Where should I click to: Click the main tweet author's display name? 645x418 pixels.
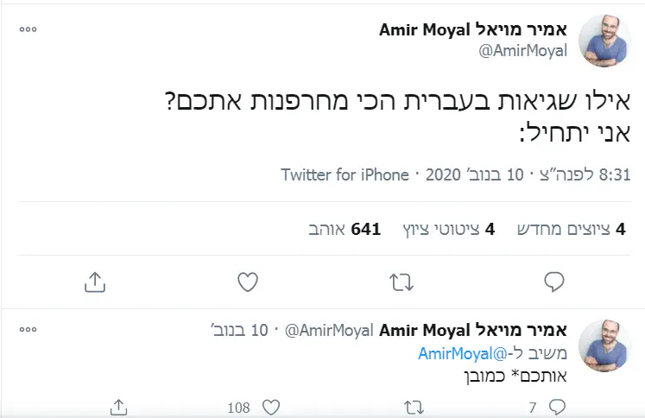click(473, 30)
